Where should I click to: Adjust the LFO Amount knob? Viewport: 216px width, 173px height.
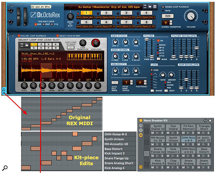pyautogui.click(x=171, y=75)
